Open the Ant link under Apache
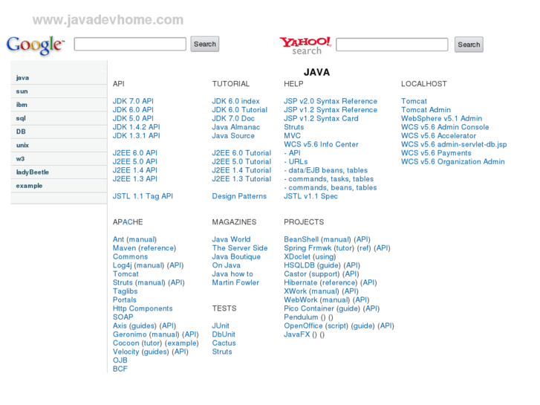540x405 pixels. click(x=118, y=239)
